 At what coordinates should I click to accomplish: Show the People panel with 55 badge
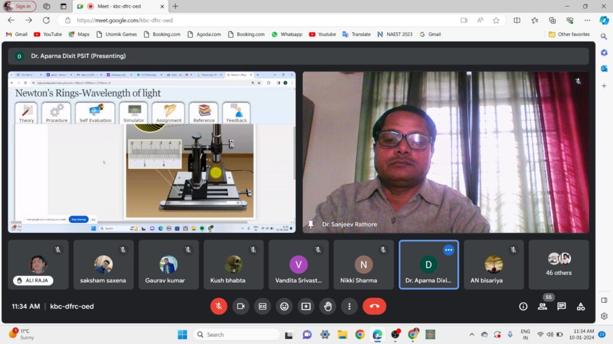pyautogui.click(x=542, y=306)
